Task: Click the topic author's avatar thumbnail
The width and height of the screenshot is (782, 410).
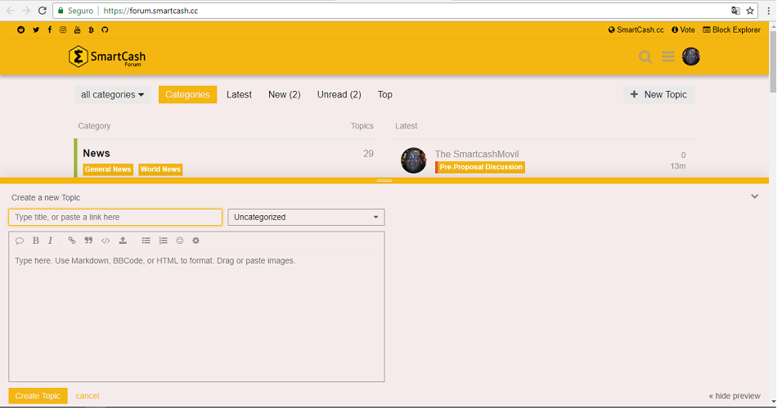Action: [x=414, y=160]
